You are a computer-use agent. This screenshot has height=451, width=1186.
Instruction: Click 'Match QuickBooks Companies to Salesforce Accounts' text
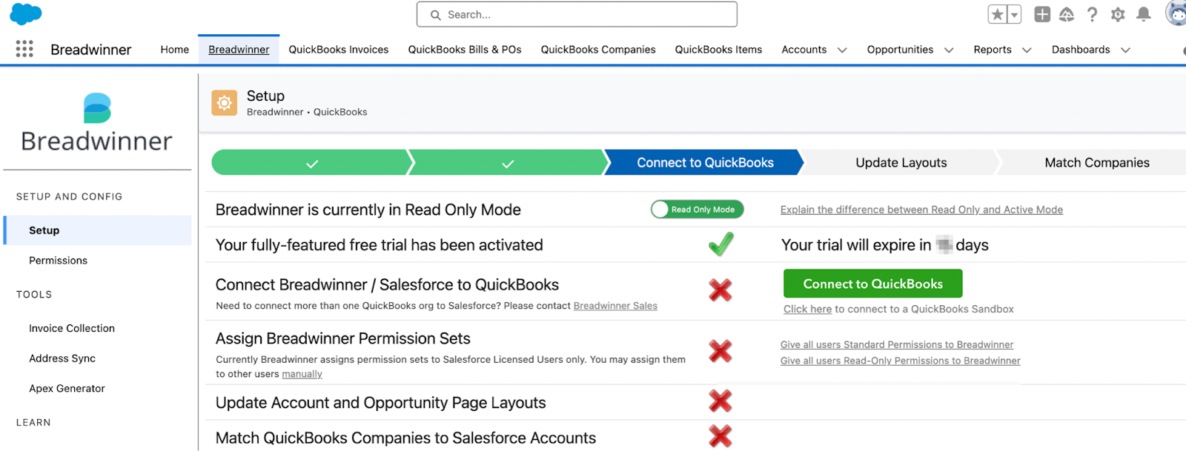[x=405, y=438]
